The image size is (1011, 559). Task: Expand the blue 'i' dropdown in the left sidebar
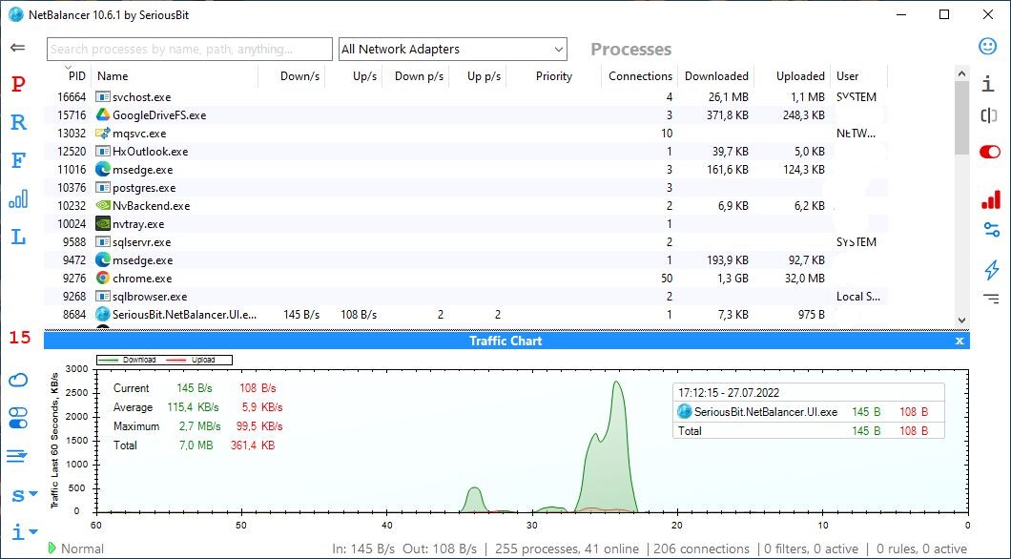pyautogui.click(x=25, y=532)
